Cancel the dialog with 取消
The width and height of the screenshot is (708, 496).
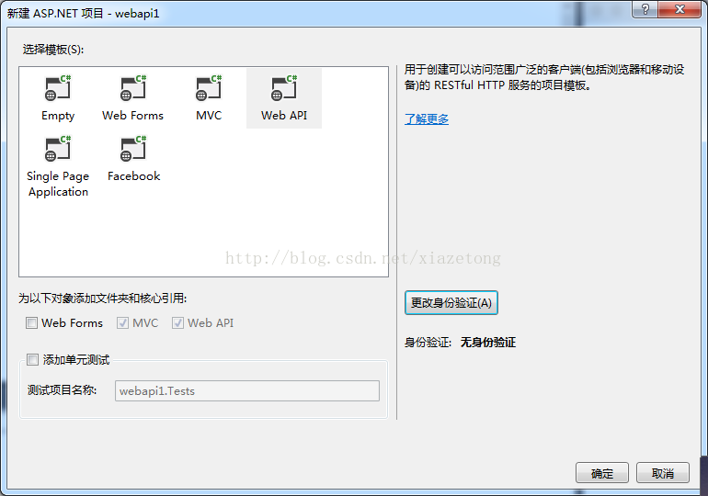click(662, 473)
